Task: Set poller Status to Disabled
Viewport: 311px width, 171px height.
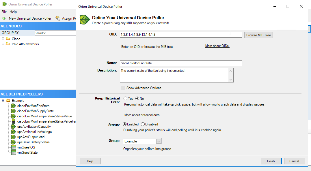Action: [x=143, y=124]
